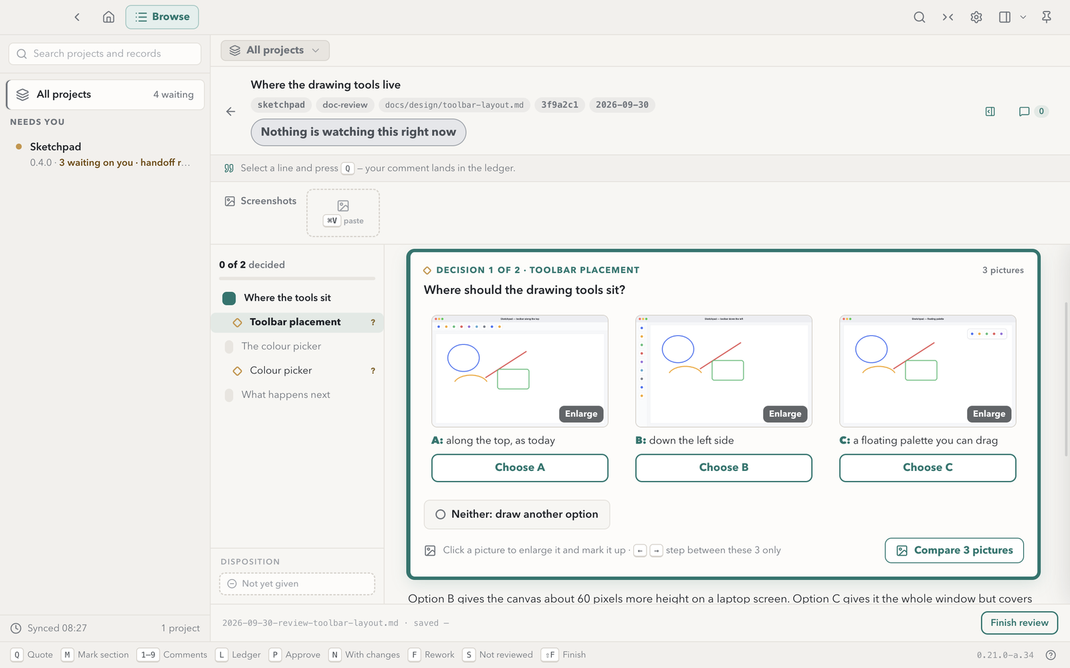Switch to the Browse view
The width and height of the screenshot is (1070, 668).
[x=162, y=17]
